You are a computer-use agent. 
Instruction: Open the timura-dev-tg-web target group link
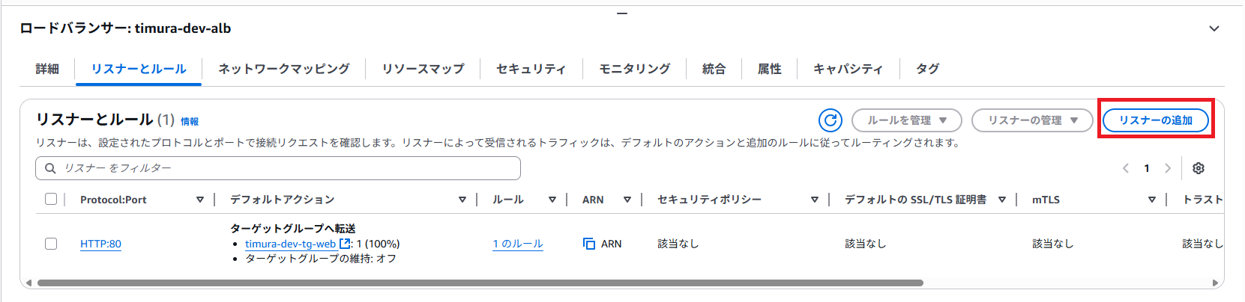pos(290,244)
